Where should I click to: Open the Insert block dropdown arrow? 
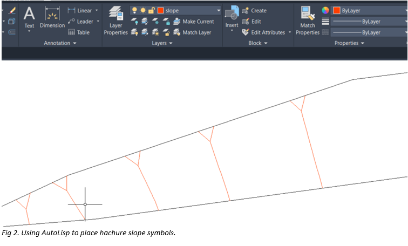point(232,31)
